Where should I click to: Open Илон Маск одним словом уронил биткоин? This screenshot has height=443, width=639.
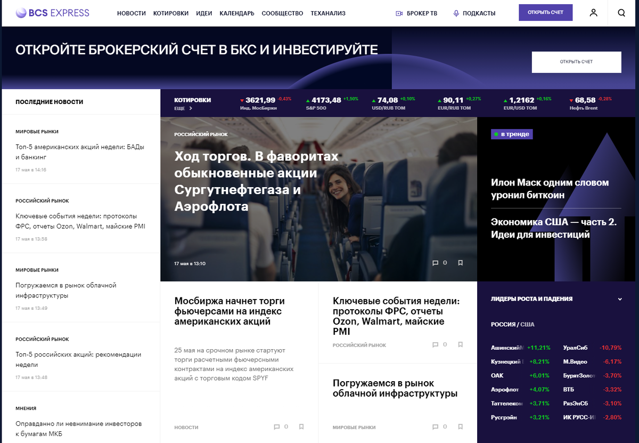(550, 189)
